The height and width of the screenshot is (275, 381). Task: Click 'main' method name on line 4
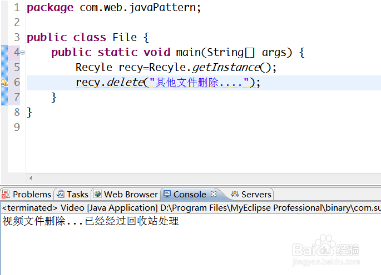(x=189, y=52)
